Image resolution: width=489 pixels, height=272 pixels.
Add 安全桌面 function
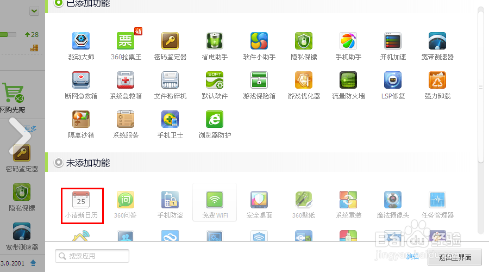coord(259,205)
